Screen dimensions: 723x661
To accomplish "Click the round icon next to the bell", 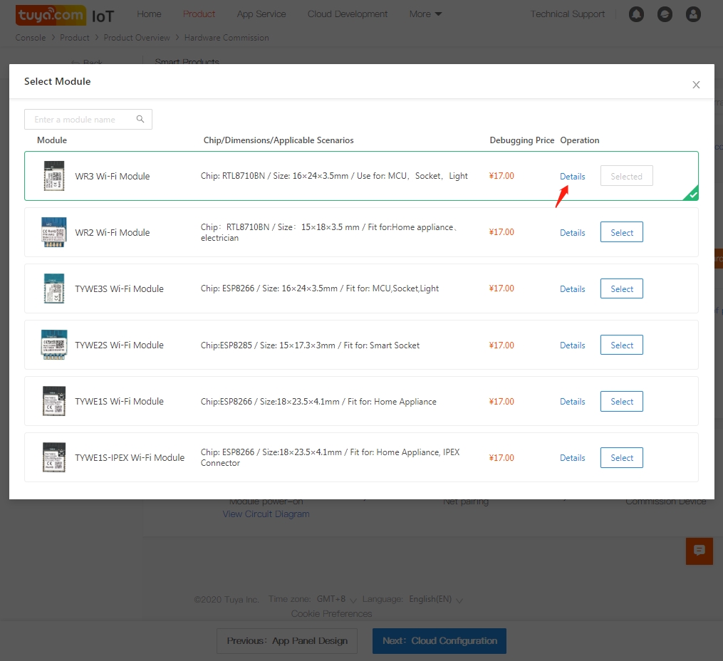I will (665, 14).
